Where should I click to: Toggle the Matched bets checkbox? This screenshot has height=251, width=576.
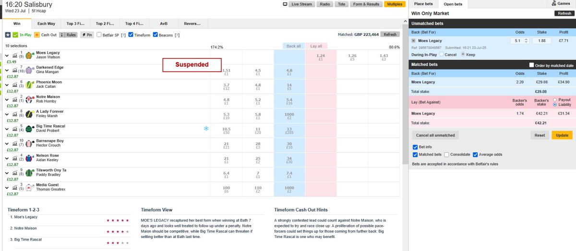(415, 155)
